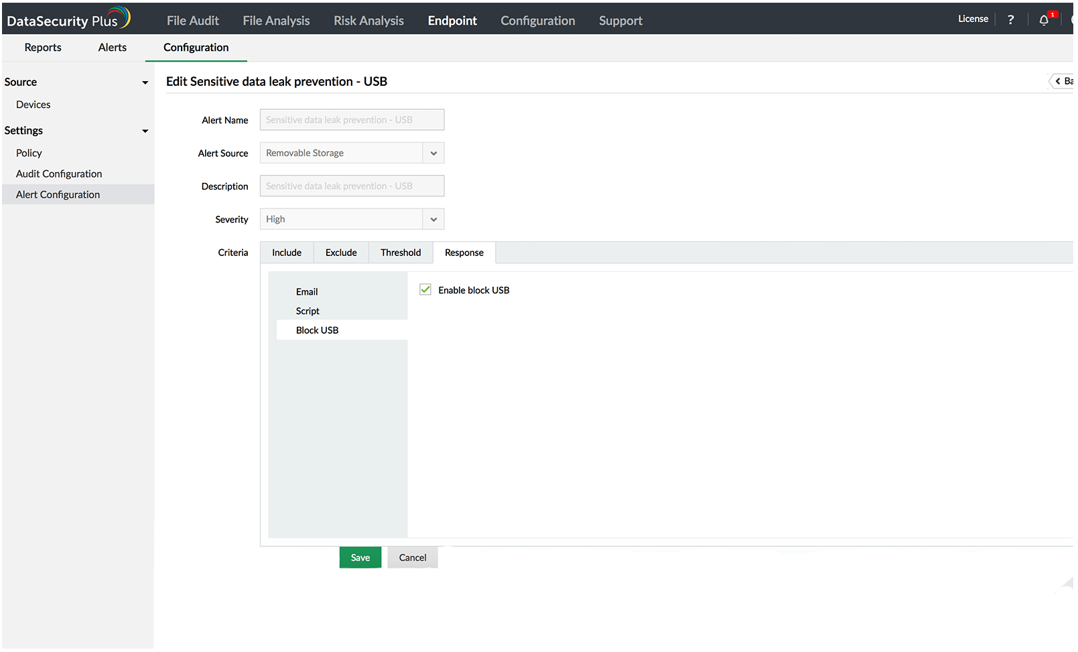Click the Description input field

pyautogui.click(x=352, y=186)
